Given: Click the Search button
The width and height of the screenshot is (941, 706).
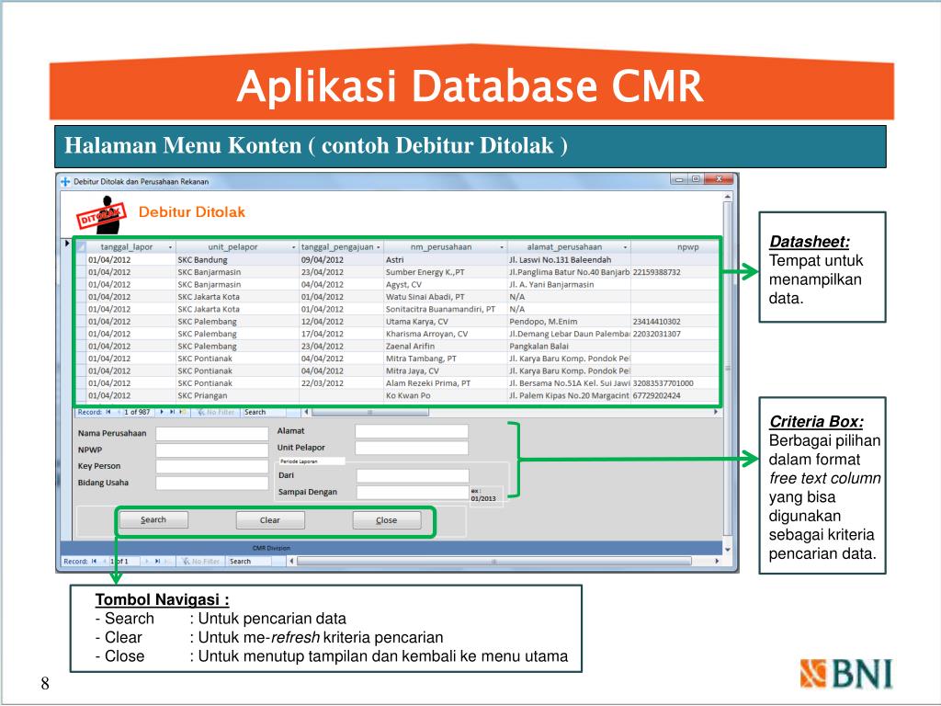Looking at the screenshot, I should (153, 520).
